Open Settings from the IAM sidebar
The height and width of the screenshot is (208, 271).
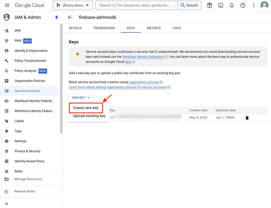click(20, 141)
